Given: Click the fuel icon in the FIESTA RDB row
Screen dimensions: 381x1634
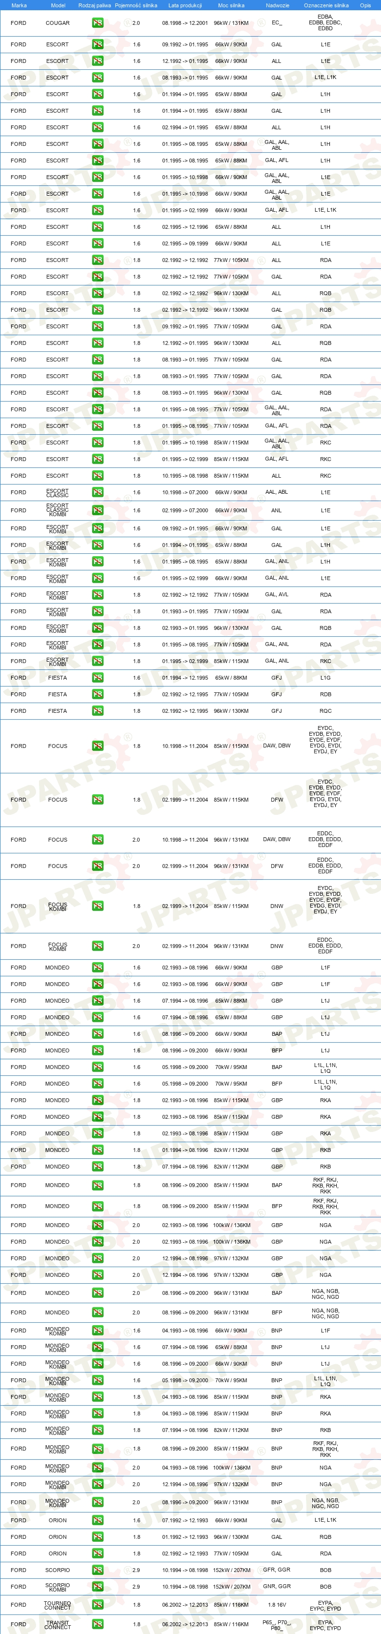Looking at the screenshot, I should (x=97, y=694).
